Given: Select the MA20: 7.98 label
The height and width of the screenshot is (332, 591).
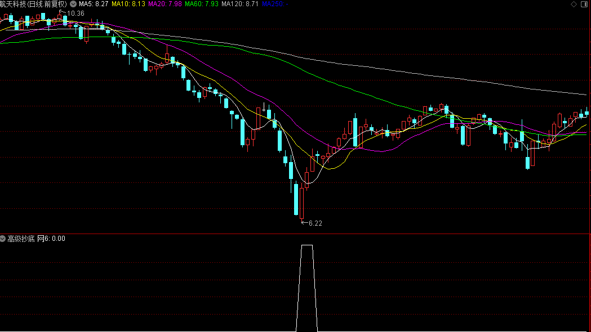Looking at the screenshot, I should click(x=165, y=4).
